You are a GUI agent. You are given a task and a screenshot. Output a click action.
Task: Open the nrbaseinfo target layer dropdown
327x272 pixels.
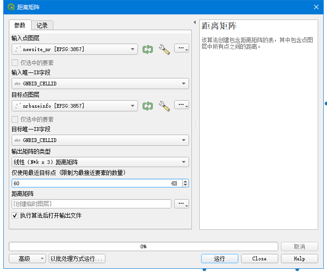[x=75, y=106]
